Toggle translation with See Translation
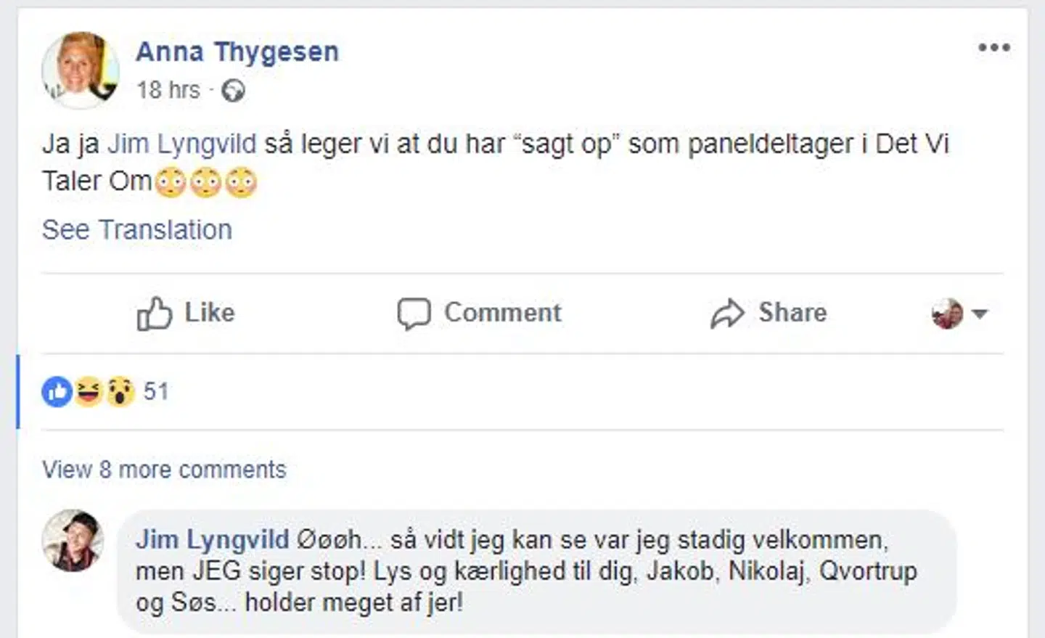Image resolution: width=1045 pixels, height=638 pixels. coord(137,229)
